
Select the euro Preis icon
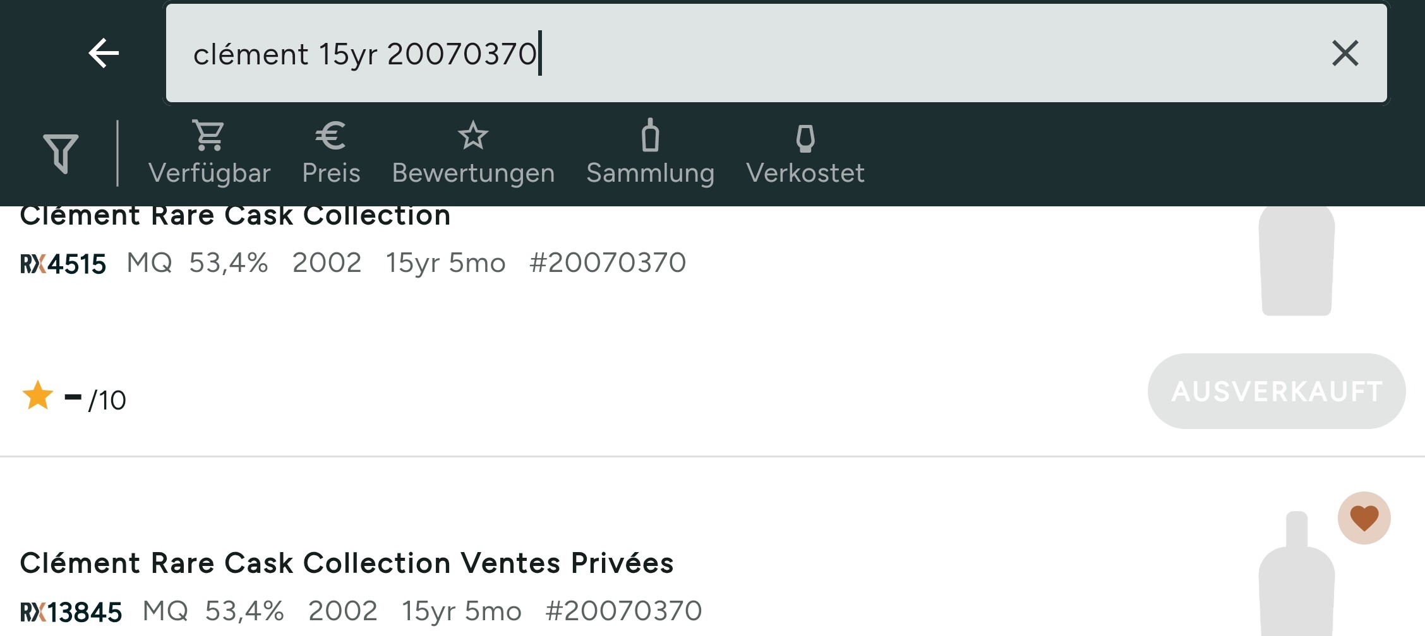pyautogui.click(x=330, y=136)
